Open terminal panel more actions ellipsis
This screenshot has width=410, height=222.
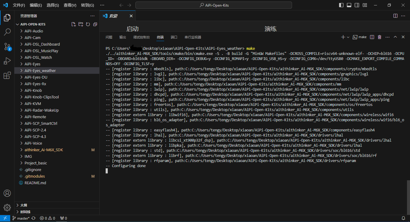point(387,37)
